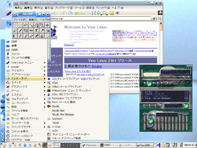This screenshot has width=197, height=148.
Task: Click the clock in the panel
Action: pyautogui.click(x=178, y=145)
